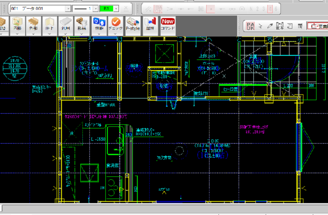Select the ミラー位置 mirror position label

pos(230,89)
